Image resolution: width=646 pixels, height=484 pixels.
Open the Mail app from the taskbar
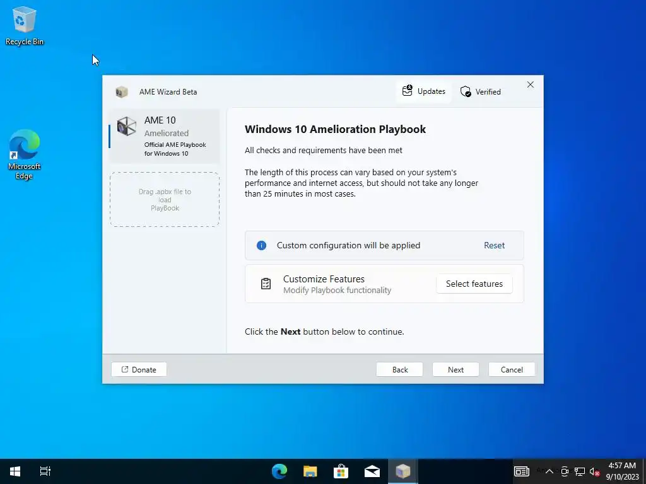tap(372, 471)
